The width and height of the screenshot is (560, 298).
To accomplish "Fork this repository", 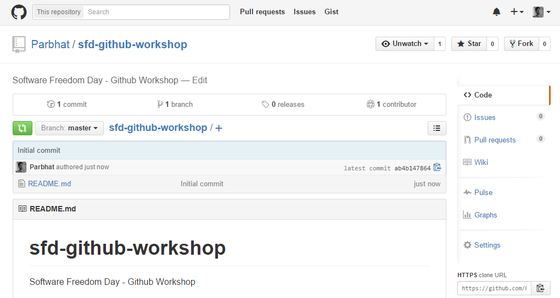I will [522, 44].
